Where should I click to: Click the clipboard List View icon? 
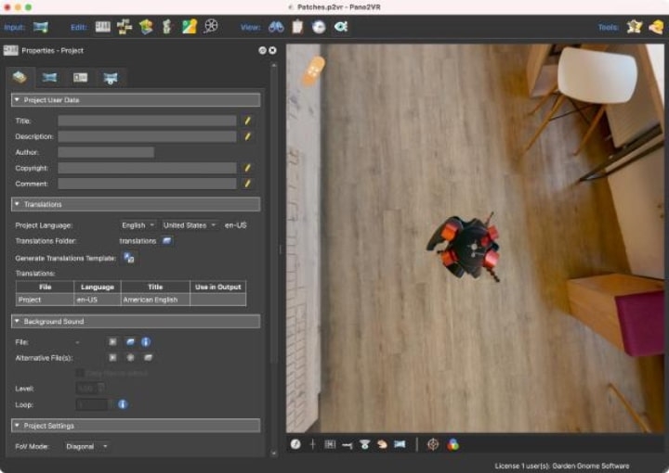[x=297, y=27]
